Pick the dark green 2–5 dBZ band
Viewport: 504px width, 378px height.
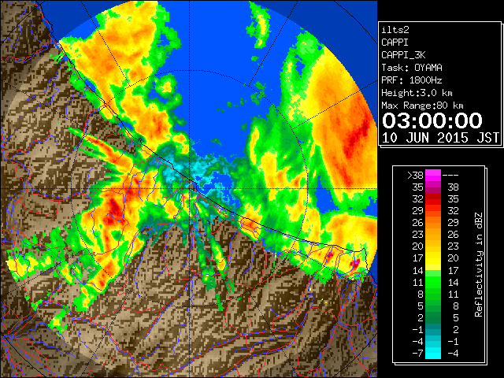click(x=433, y=318)
